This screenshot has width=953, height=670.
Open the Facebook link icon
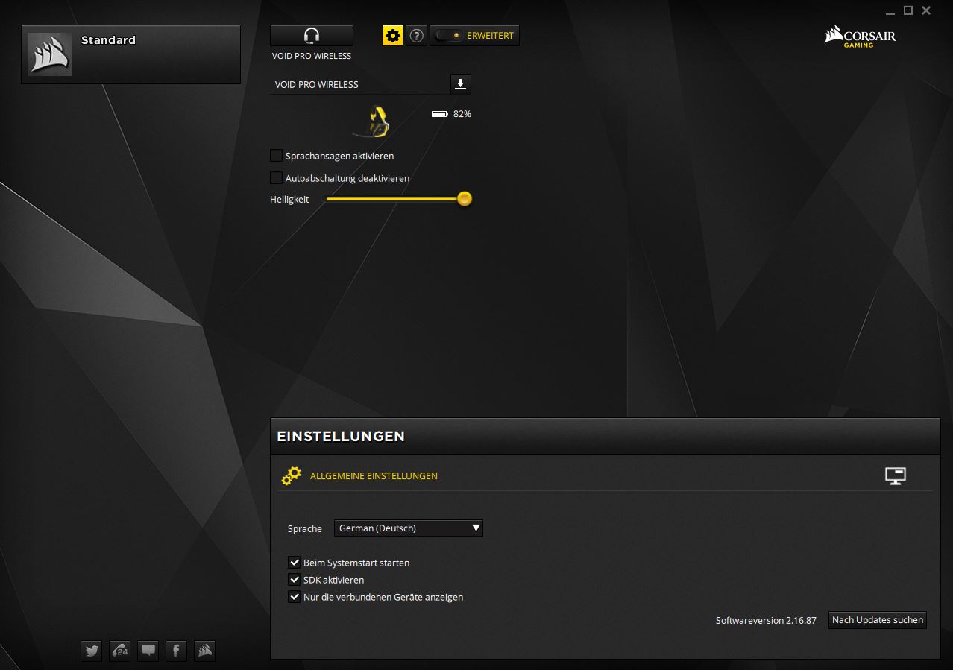coord(176,651)
